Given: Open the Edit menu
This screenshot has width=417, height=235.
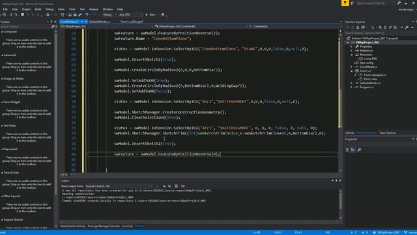Looking at the screenshot, I should tap(5, 9).
